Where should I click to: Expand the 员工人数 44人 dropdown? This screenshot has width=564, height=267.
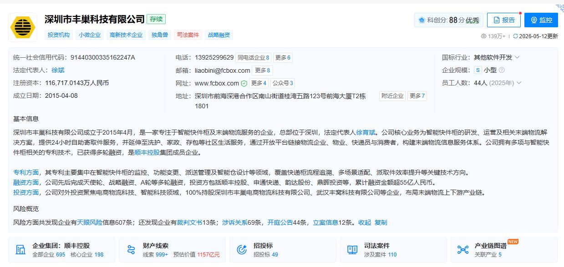pyautogui.click(x=519, y=83)
